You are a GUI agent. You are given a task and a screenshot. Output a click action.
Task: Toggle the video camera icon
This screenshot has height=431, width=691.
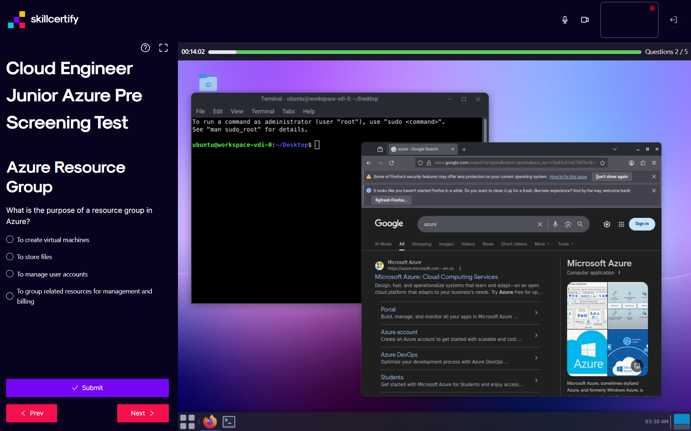tap(585, 20)
